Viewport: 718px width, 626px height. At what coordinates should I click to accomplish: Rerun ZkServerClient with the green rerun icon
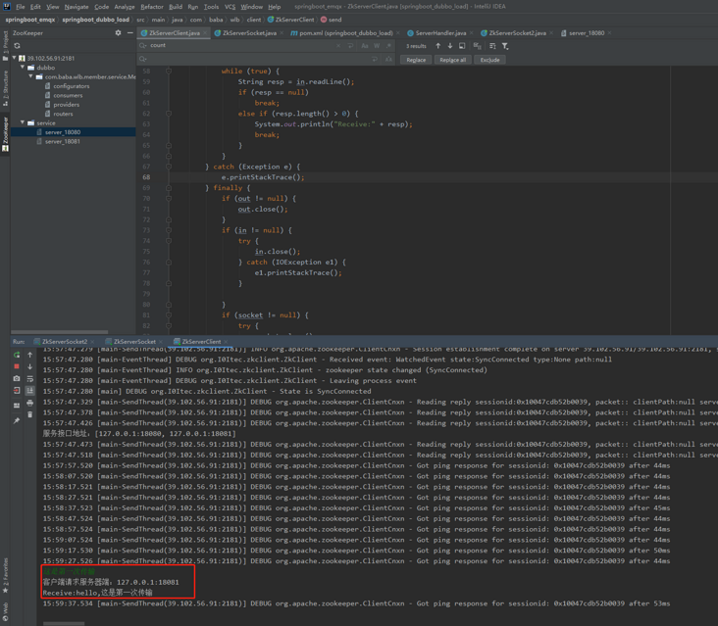coord(17,355)
